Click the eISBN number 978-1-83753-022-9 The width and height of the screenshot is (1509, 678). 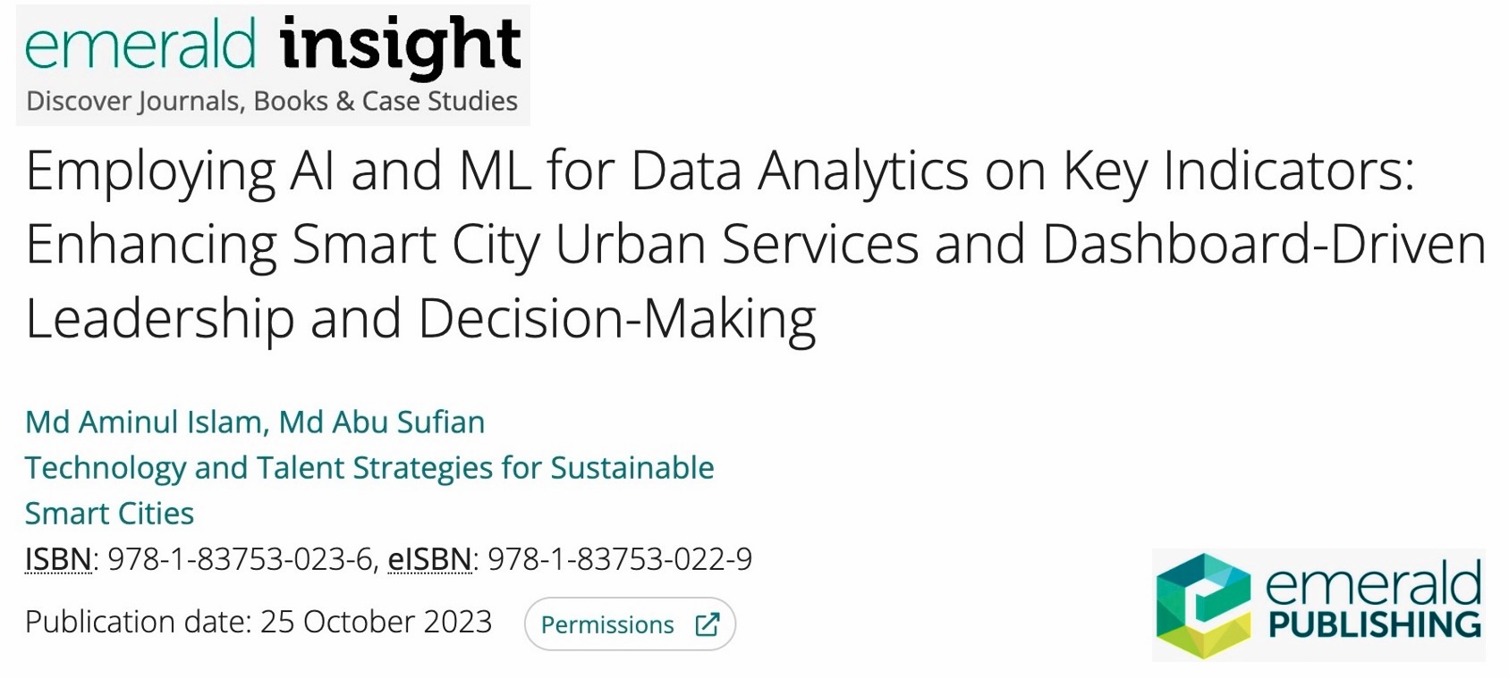[620, 559]
